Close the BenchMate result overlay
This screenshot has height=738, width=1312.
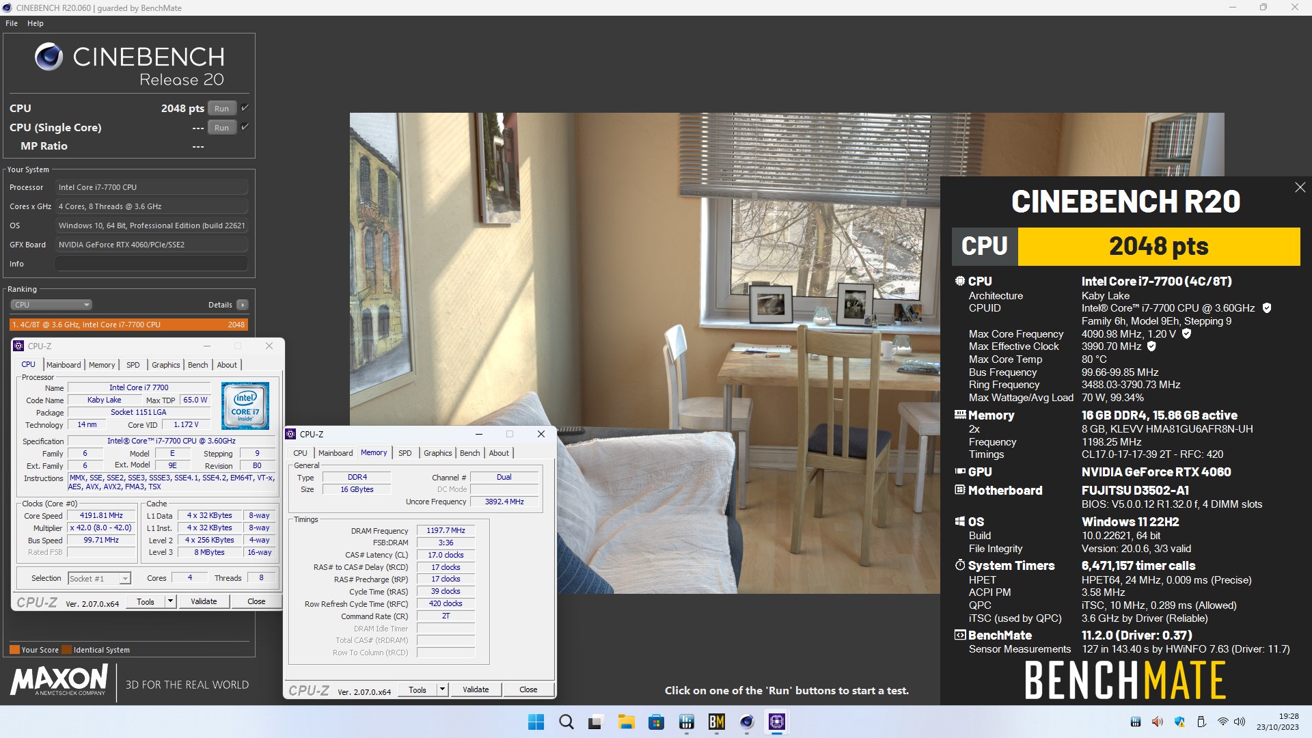1300,187
